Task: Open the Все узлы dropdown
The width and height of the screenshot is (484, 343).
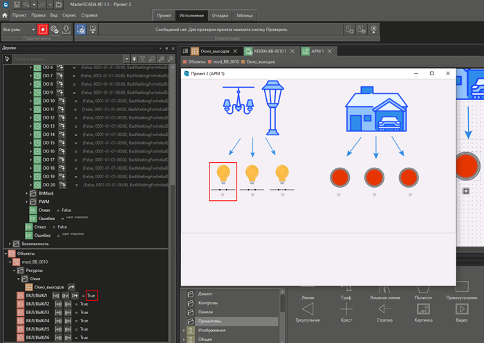Action: coord(19,30)
